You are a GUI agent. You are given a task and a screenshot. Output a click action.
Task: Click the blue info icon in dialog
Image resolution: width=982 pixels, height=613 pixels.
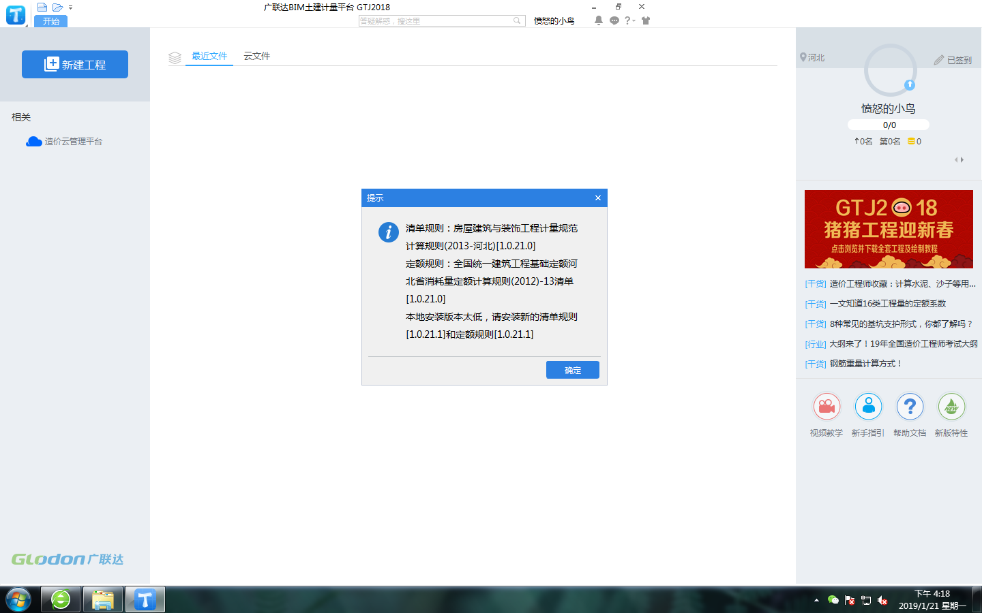pyautogui.click(x=389, y=232)
